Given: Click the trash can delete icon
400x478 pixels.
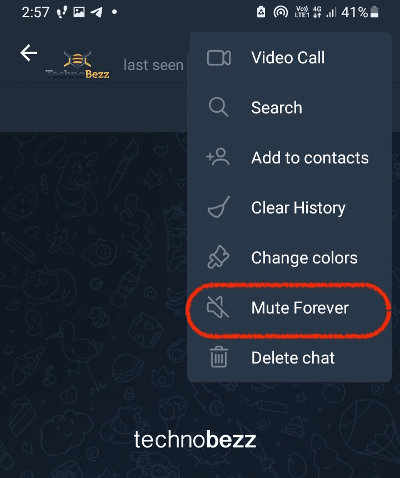Looking at the screenshot, I should pos(219,357).
